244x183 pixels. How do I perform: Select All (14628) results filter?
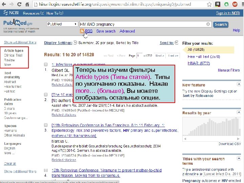click(196, 49)
